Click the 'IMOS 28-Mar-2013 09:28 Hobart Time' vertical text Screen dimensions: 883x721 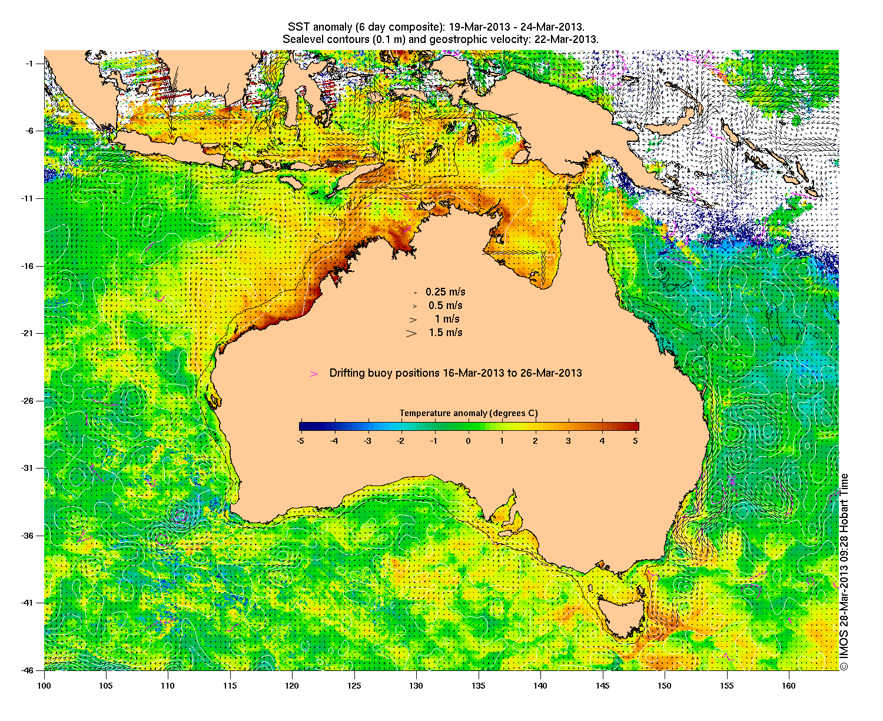coord(844,566)
